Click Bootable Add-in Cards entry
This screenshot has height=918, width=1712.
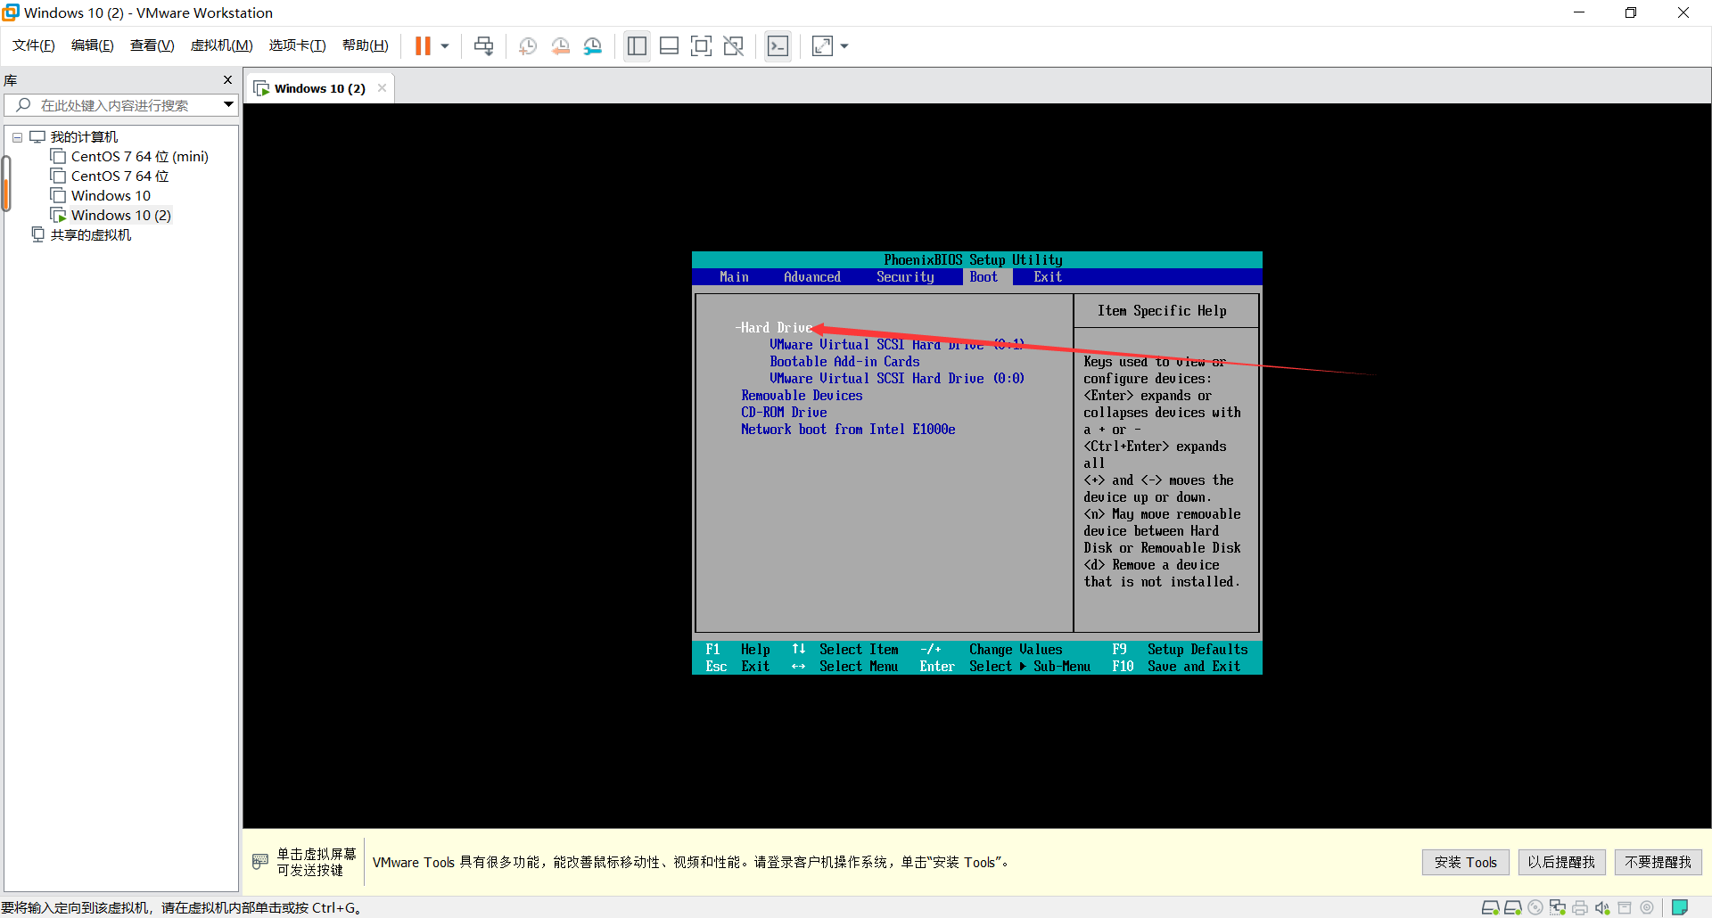(x=844, y=362)
